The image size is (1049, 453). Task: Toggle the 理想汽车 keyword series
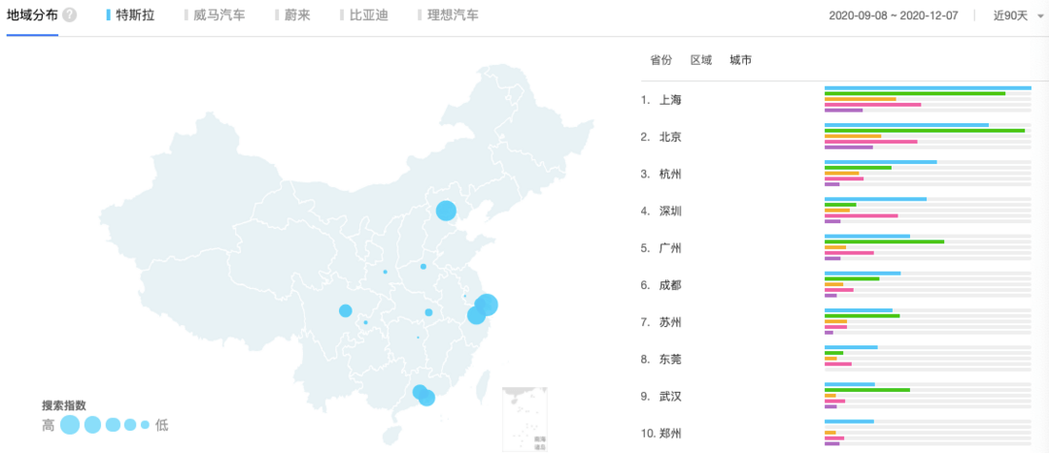[448, 15]
